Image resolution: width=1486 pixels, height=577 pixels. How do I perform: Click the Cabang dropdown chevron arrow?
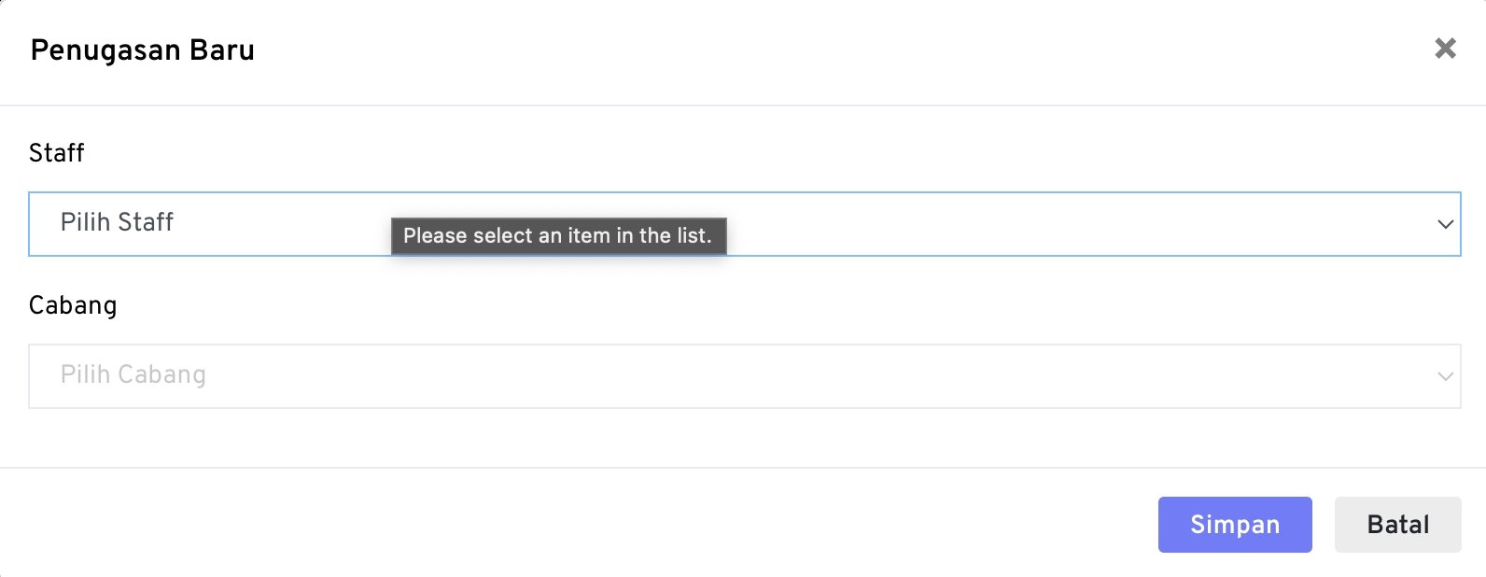1445,376
